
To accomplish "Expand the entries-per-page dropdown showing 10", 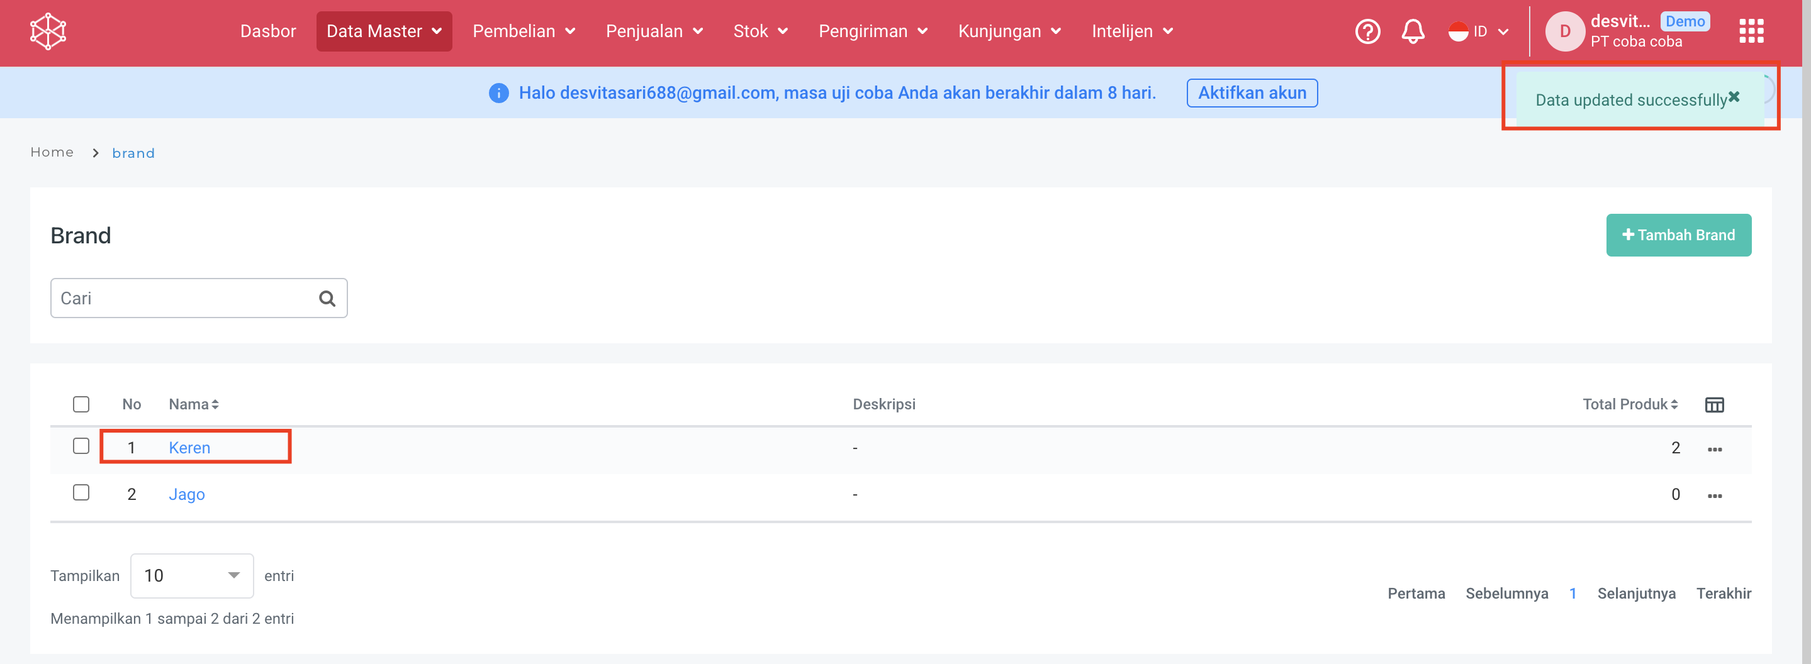I will 192,576.
